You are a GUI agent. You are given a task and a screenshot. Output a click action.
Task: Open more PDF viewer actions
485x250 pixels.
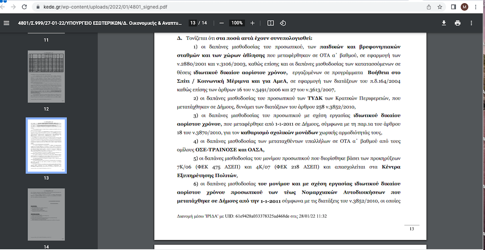coord(471,23)
